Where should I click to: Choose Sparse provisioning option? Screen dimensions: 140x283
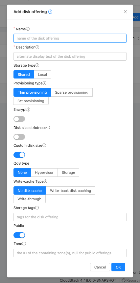pyautogui.click(x=72, y=92)
